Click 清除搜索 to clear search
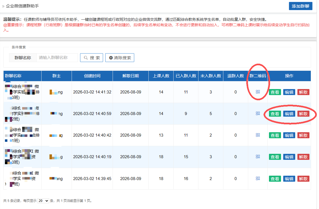 click(120, 58)
